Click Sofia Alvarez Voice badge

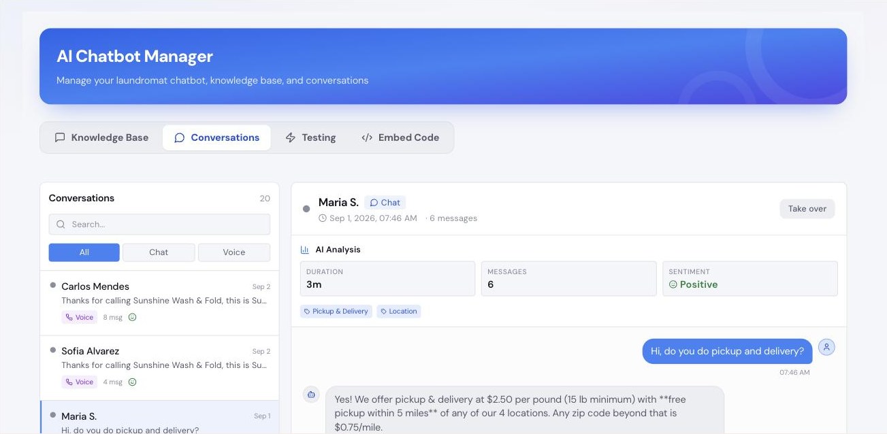(x=79, y=382)
